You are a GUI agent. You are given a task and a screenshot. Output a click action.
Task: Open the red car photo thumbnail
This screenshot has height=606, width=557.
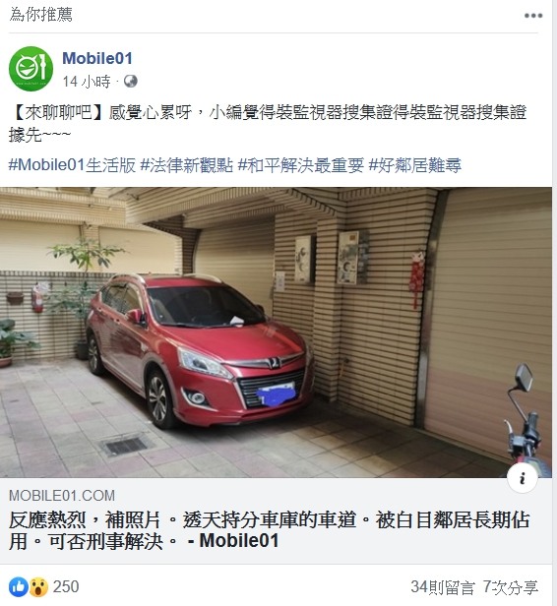(x=276, y=333)
